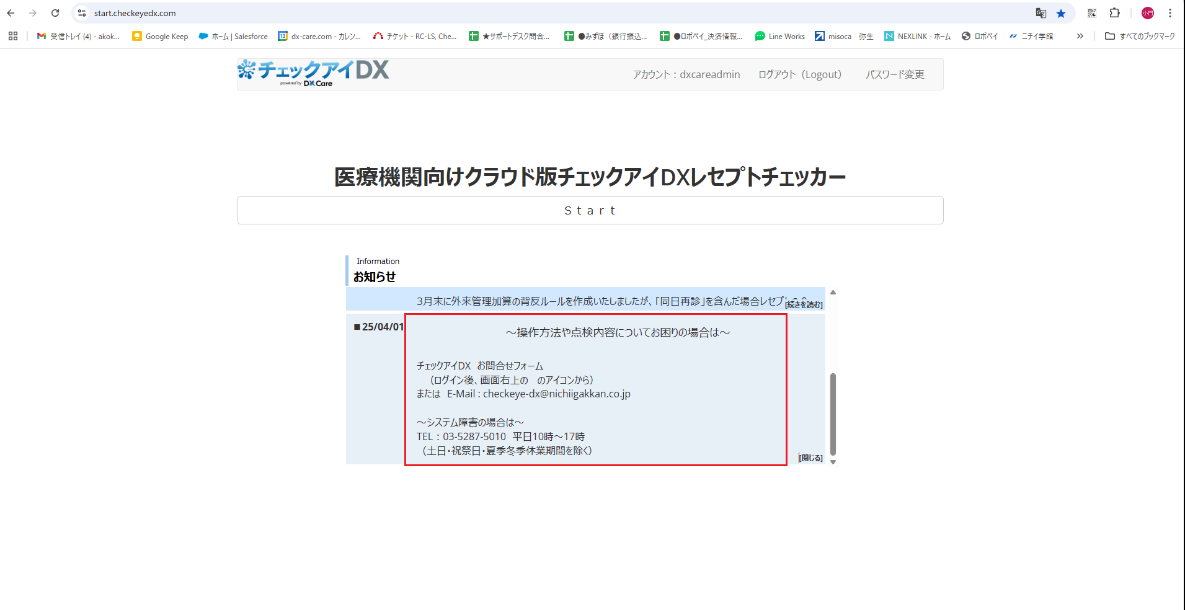Open the Line Works bookmark
Image resolution: width=1185 pixels, height=610 pixels.
[x=780, y=36]
